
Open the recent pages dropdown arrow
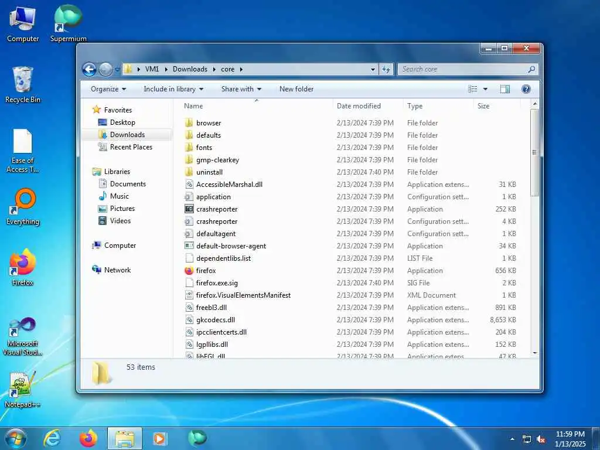(117, 70)
